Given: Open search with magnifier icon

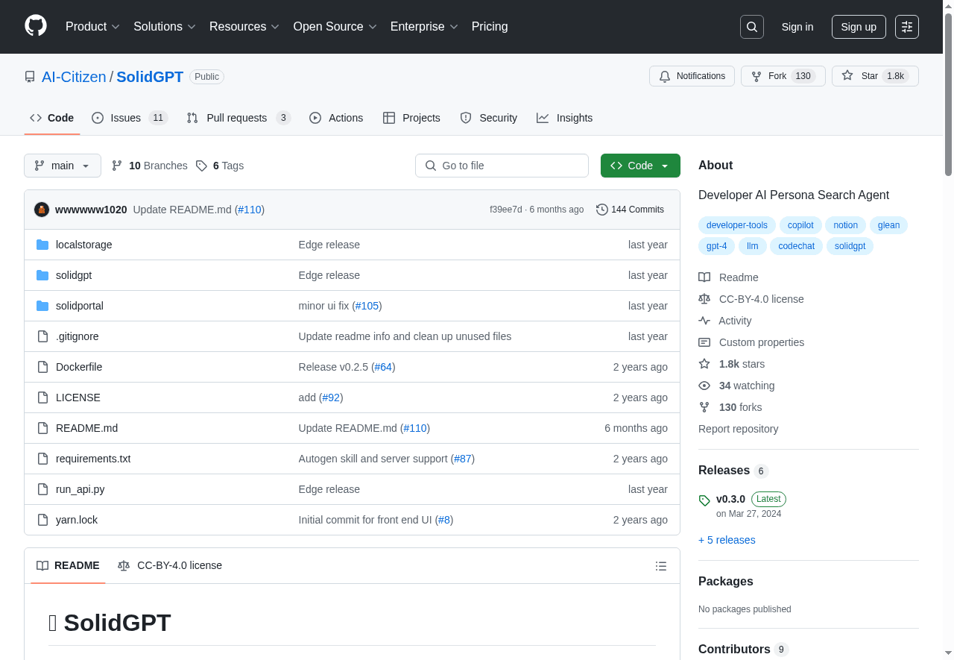Looking at the screenshot, I should (x=752, y=27).
